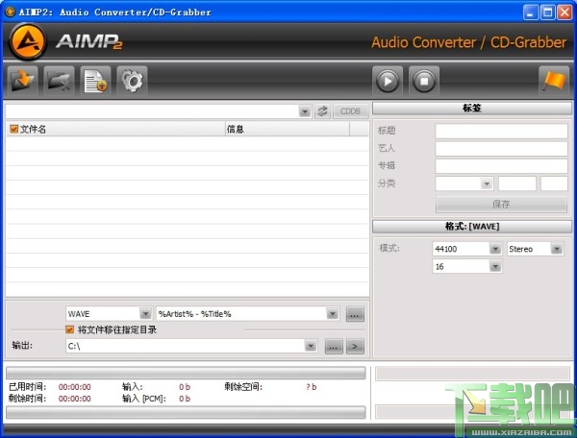Viewport: 577px width, 438px height.
Task: Click the add playlist document icon
Action: pyautogui.click(x=95, y=81)
